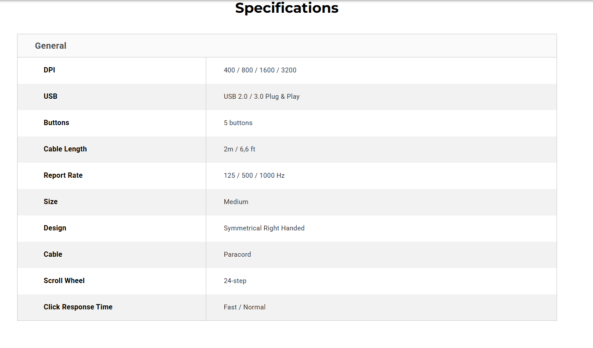593x348 pixels.
Task: Click the Medium size value
Action: [x=236, y=202]
